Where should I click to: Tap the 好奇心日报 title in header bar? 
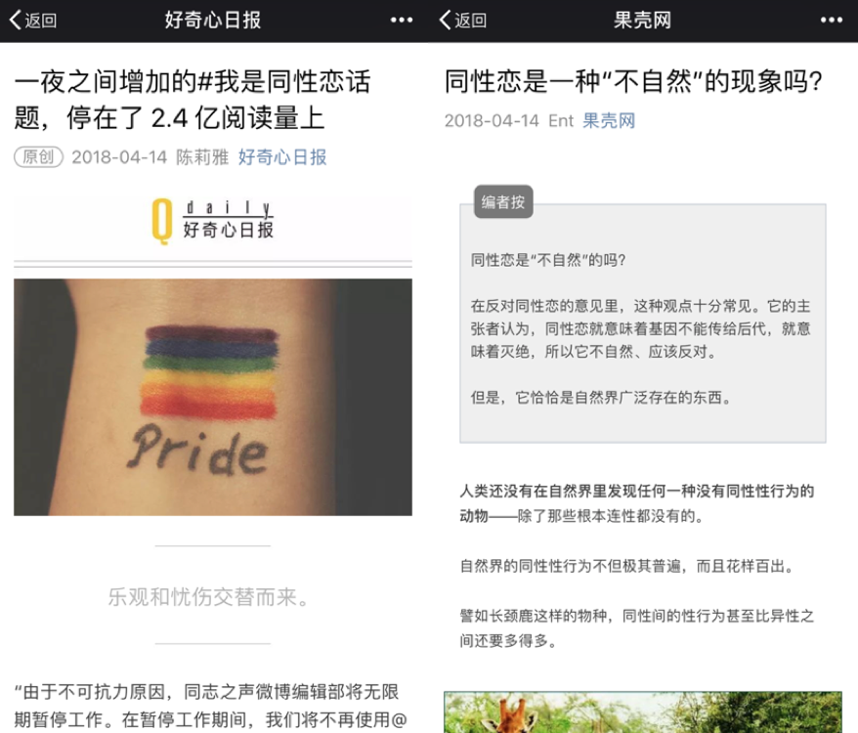213,21
